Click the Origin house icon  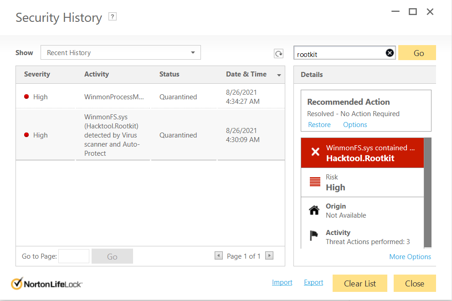coord(314,210)
